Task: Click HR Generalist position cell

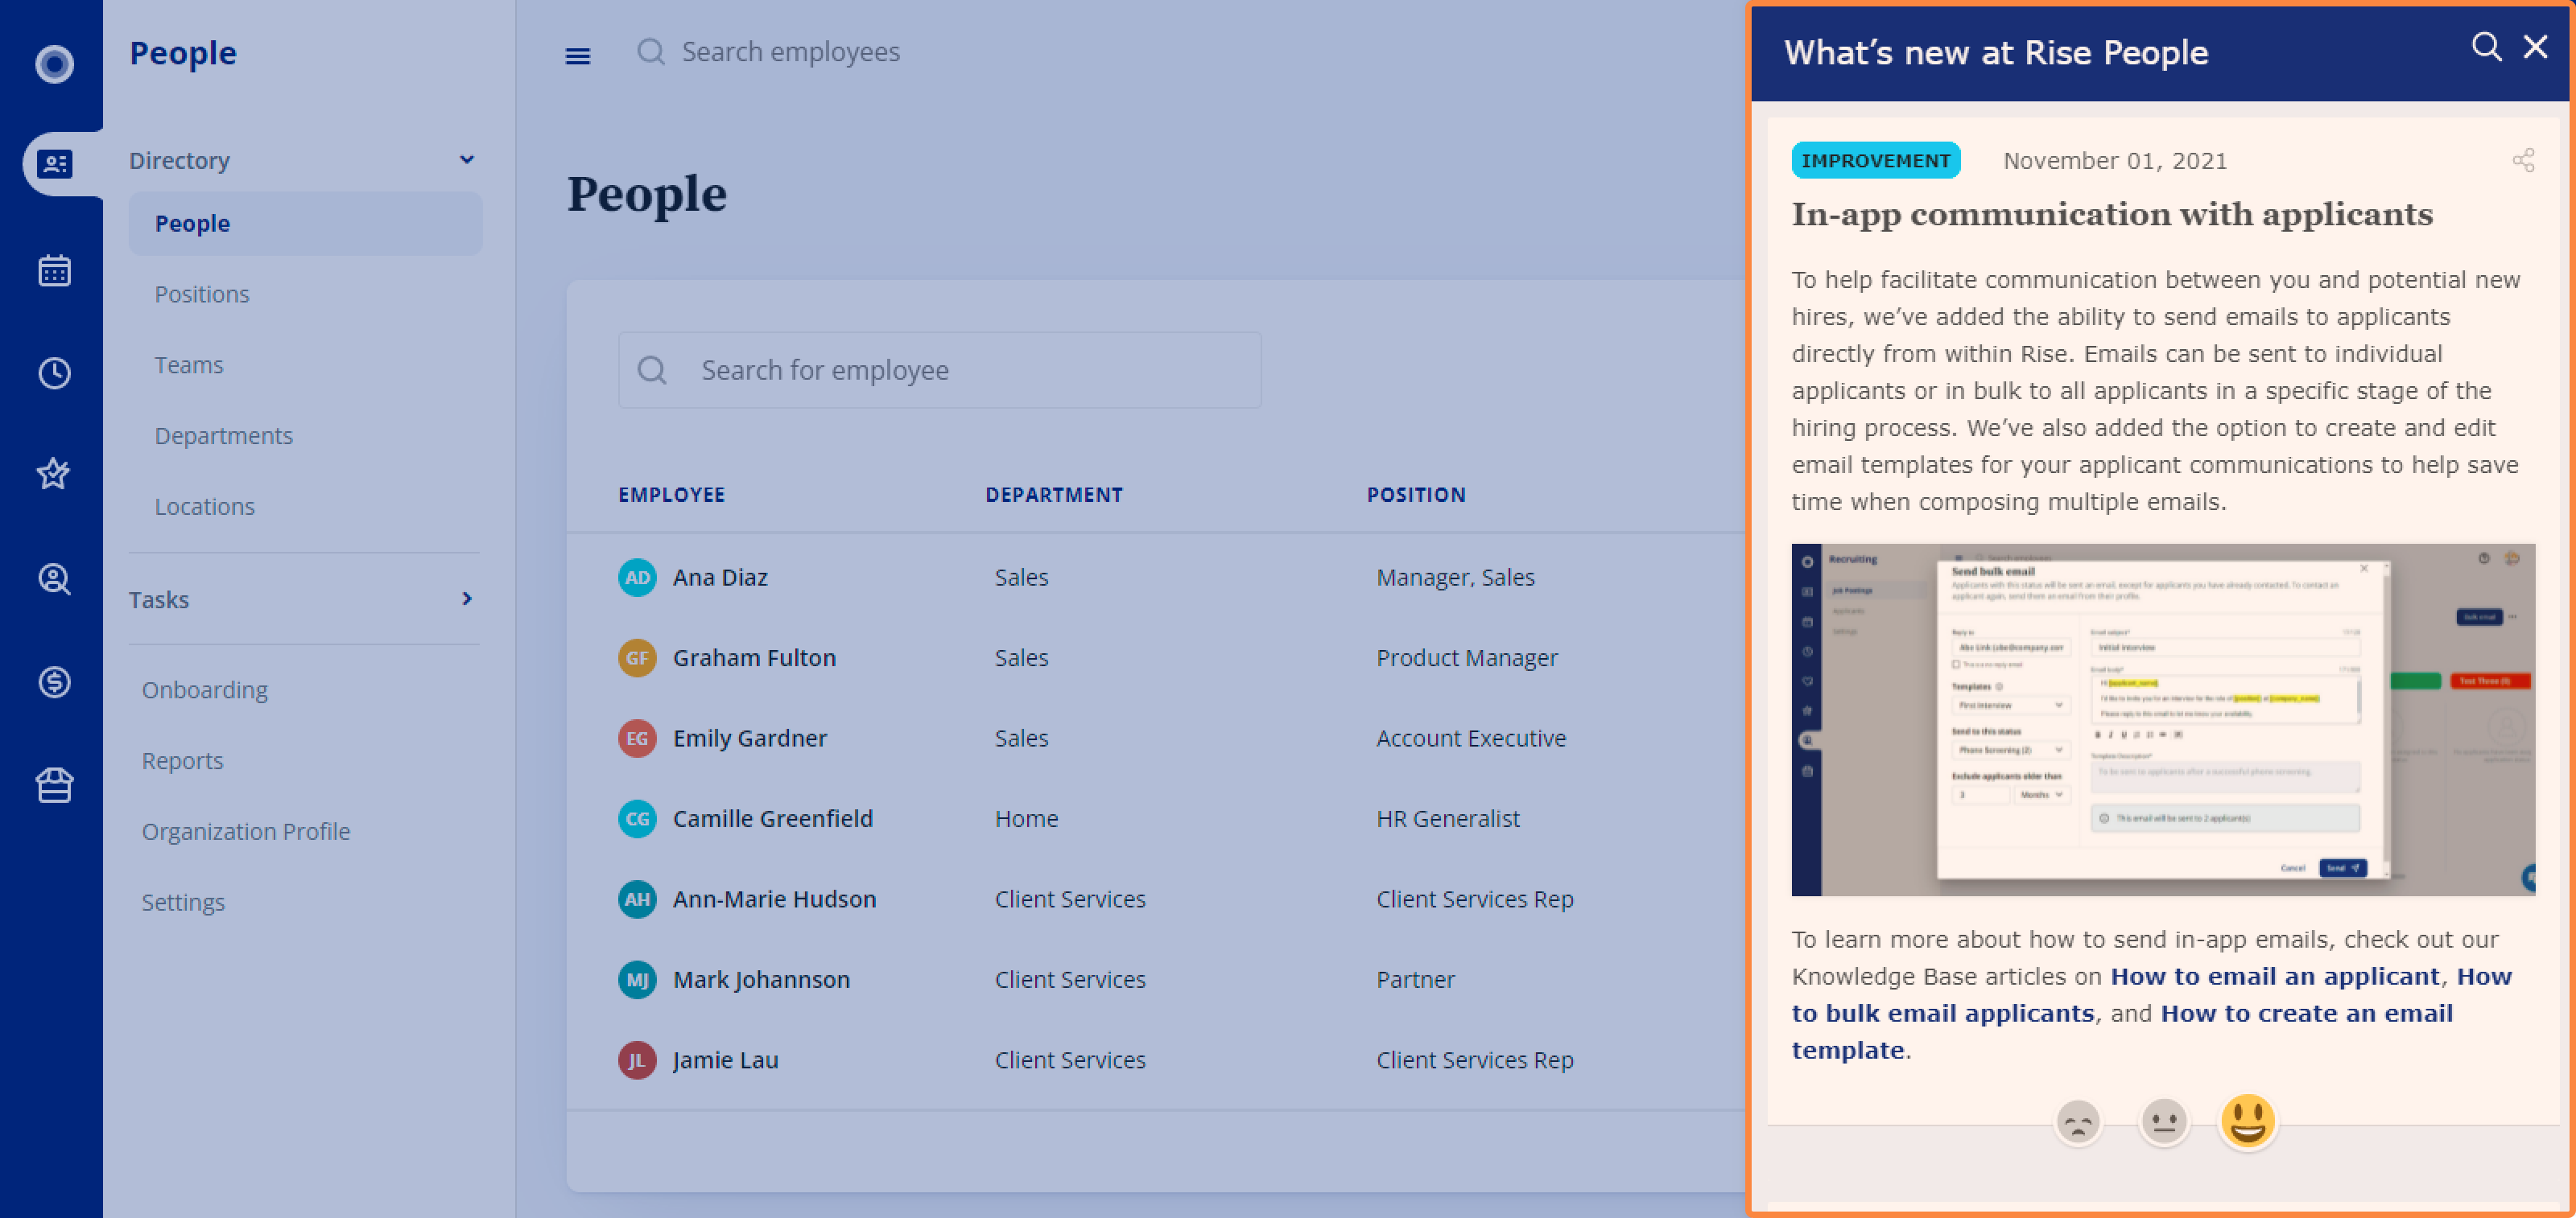Action: (1447, 819)
